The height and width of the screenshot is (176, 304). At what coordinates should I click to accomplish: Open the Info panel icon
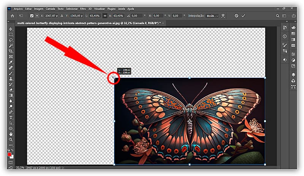[x=285, y=36]
